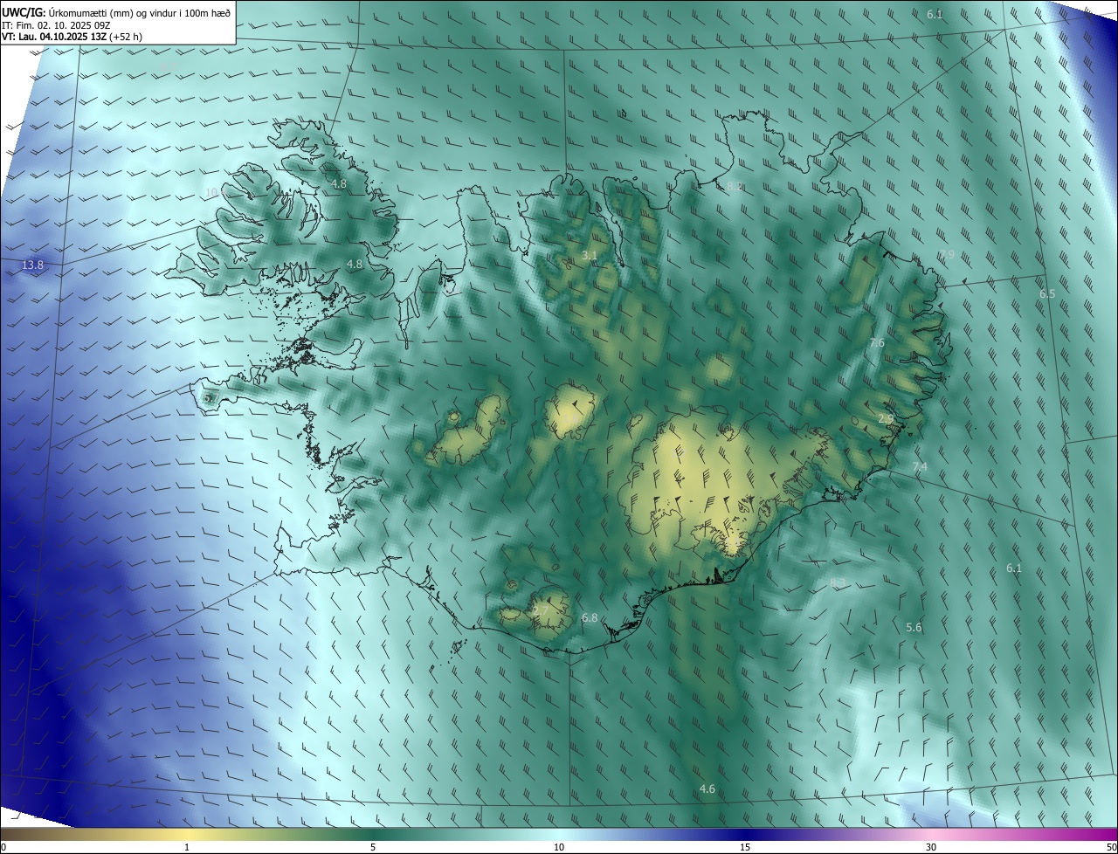Click the 15 tick label on the color scale
Viewport: 1118px width, 854px height.
coord(745,847)
